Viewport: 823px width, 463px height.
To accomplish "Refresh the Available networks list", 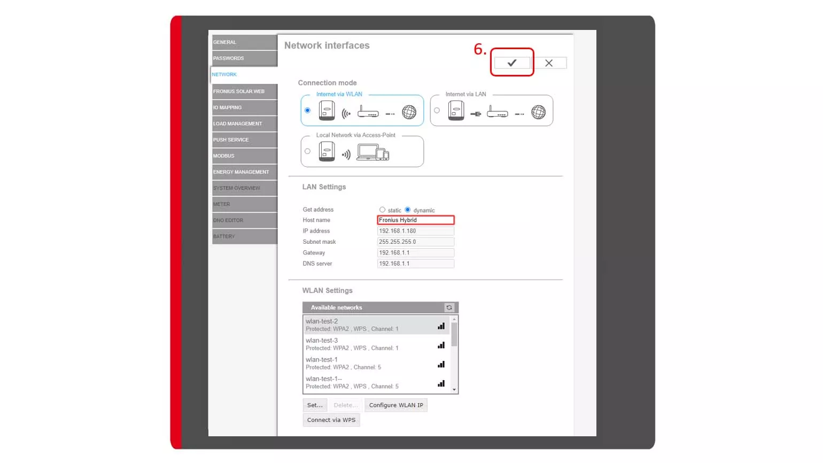I will [x=449, y=308].
